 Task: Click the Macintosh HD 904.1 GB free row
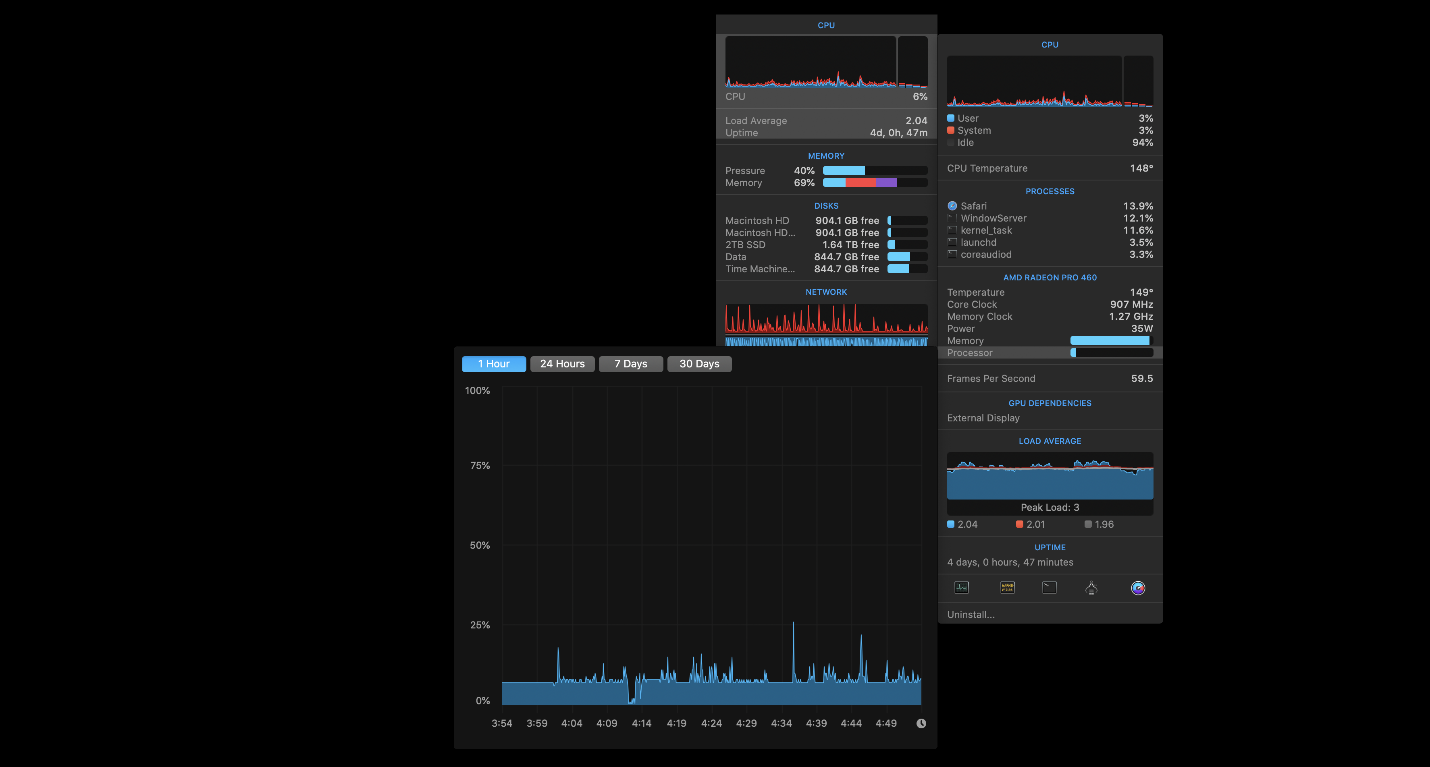tap(826, 220)
